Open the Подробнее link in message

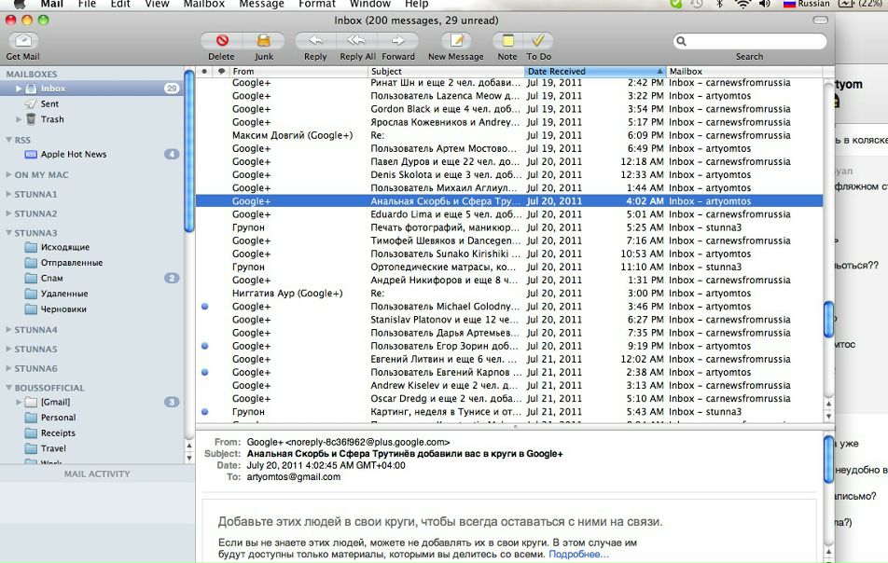pyautogui.click(x=578, y=555)
